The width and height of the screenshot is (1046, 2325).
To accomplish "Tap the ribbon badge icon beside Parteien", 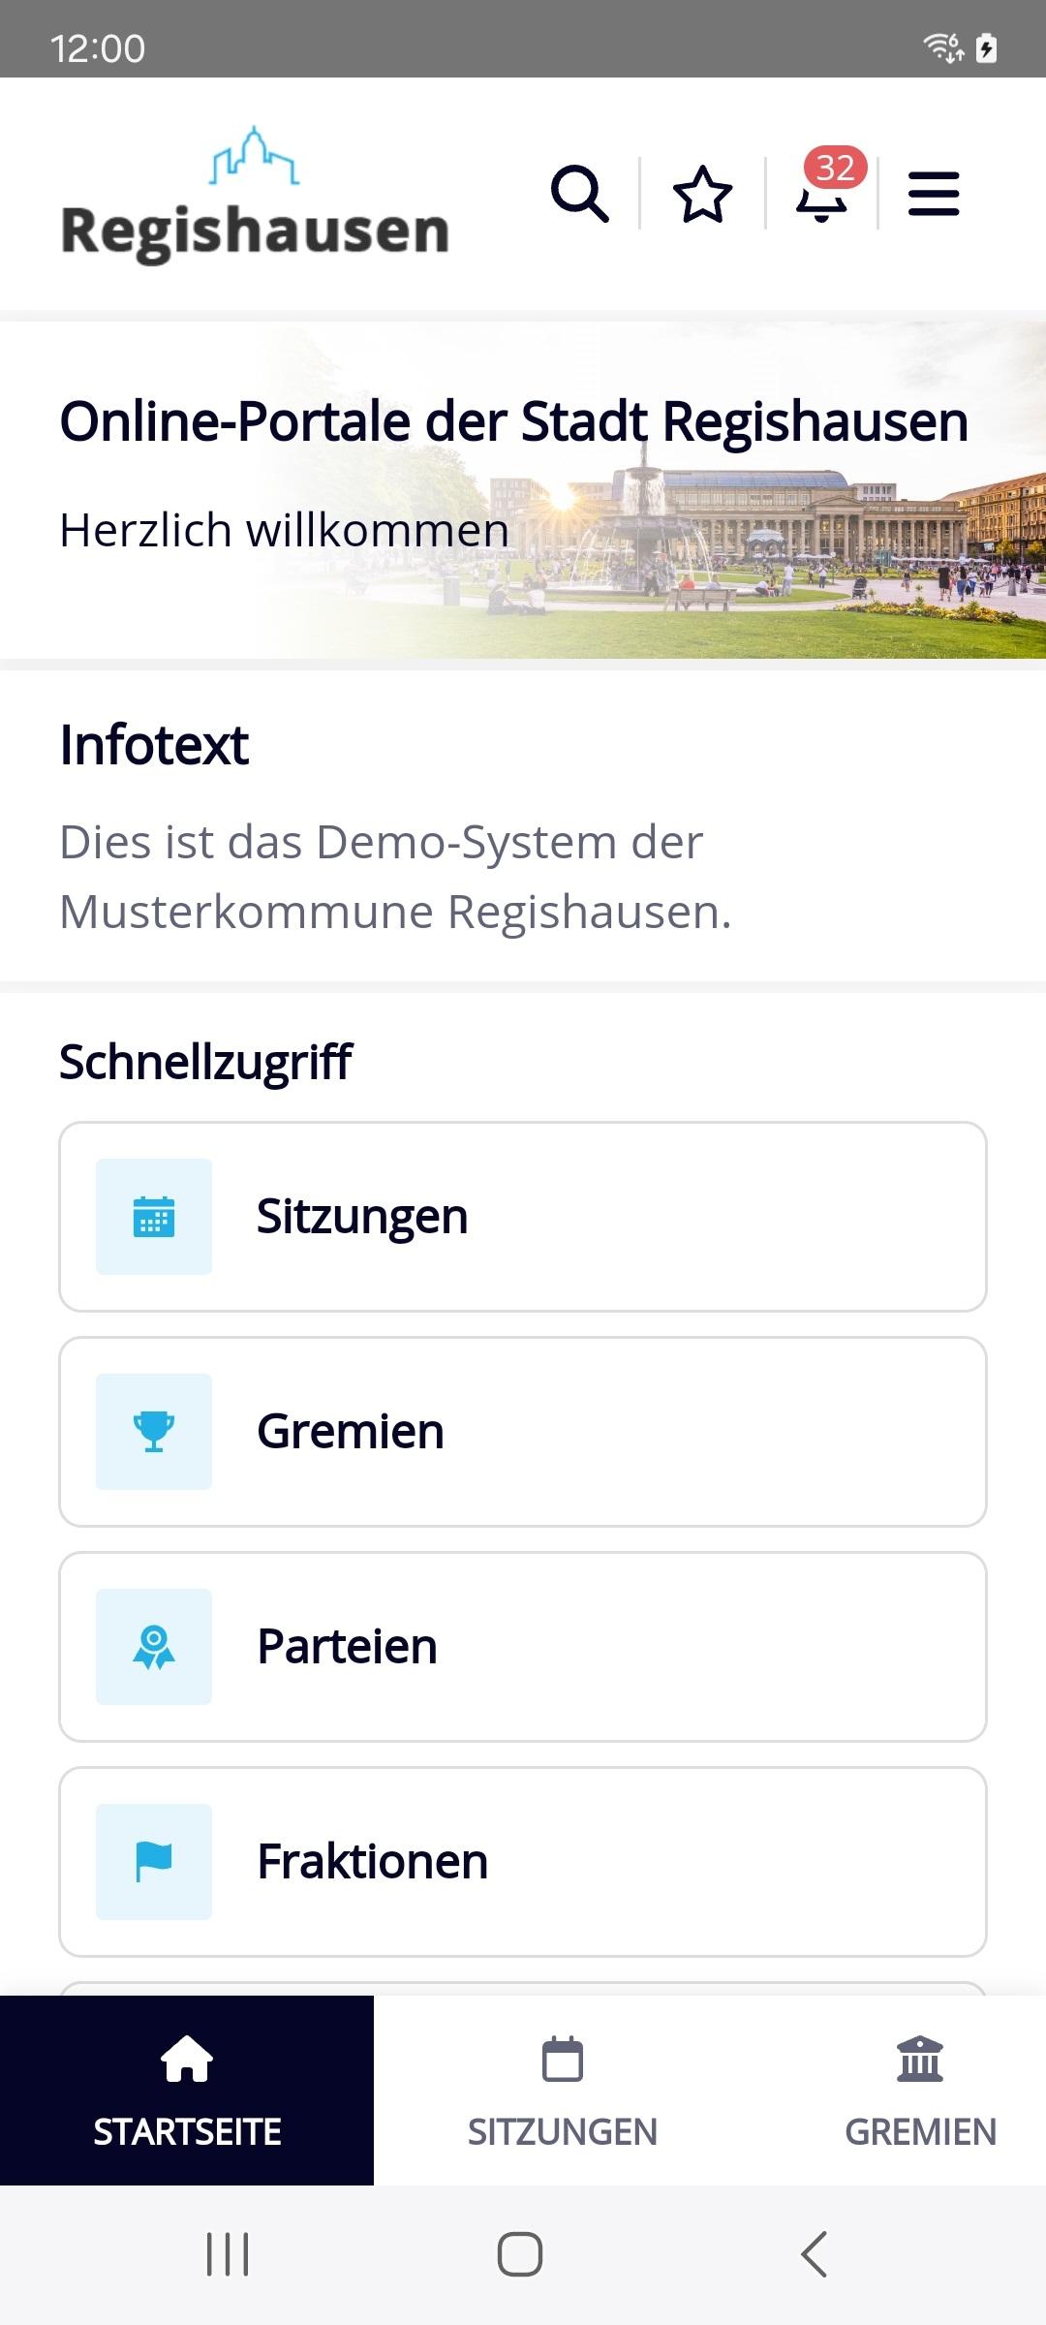I will (154, 1647).
